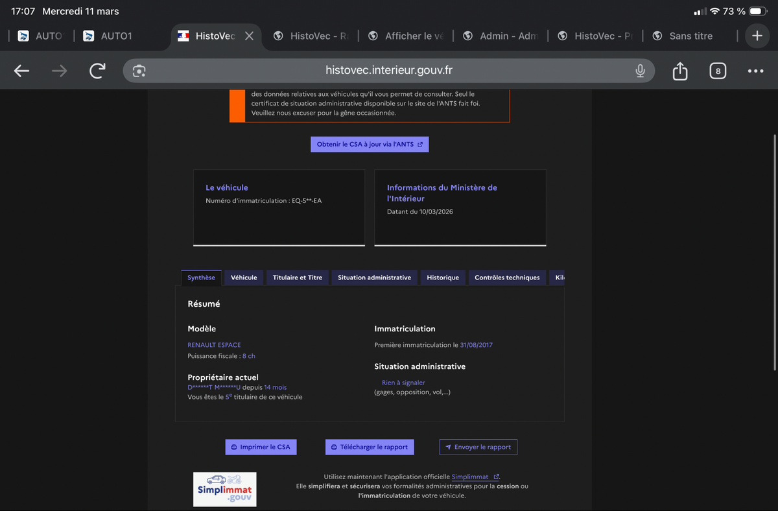Switch to the Sans titre browser tab
The width and height of the screenshot is (778, 511).
692,36
